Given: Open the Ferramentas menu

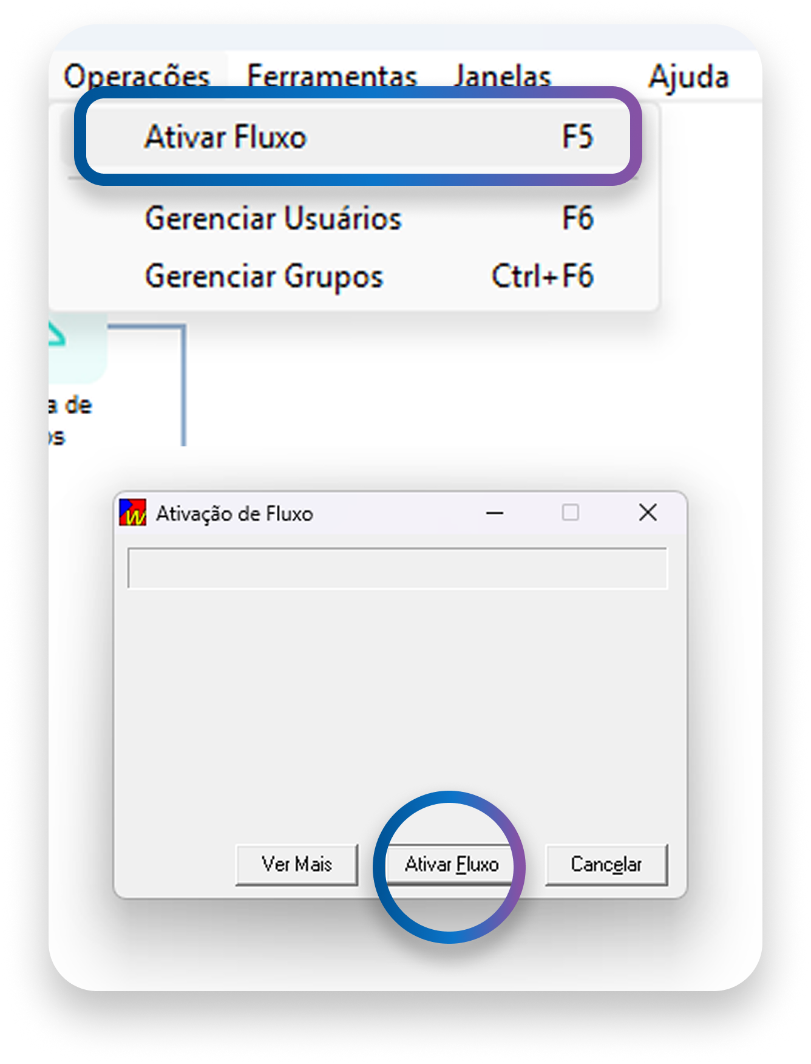Looking at the screenshot, I should (x=332, y=77).
